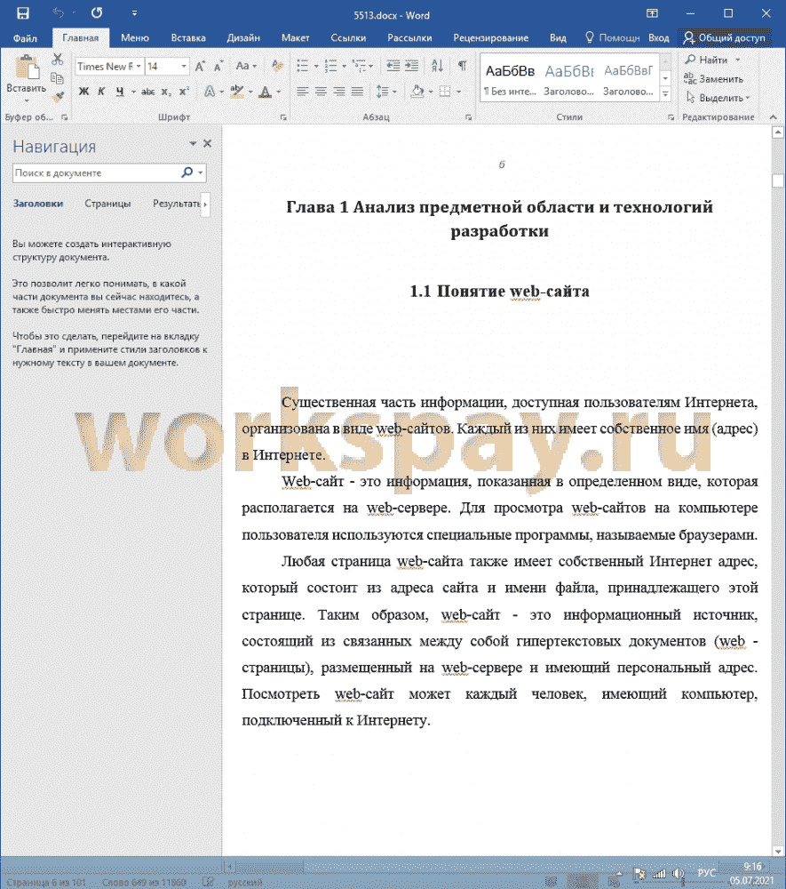Apply a multilevel list

pyautogui.click(x=359, y=67)
